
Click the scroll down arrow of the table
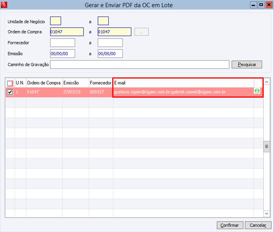click(x=267, y=214)
